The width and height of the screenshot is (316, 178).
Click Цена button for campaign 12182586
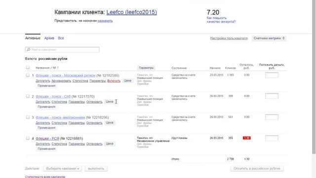(127, 81)
